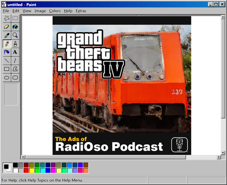Image resolution: width=227 pixels, height=185 pixels.
Task: Click the vertical scrollbar thumb
Action: tap(223, 69)
